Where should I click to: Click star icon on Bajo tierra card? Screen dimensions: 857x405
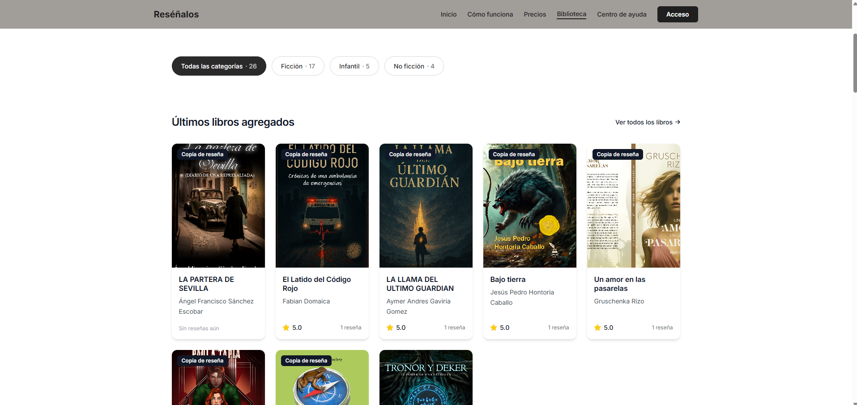pos(494,328)
